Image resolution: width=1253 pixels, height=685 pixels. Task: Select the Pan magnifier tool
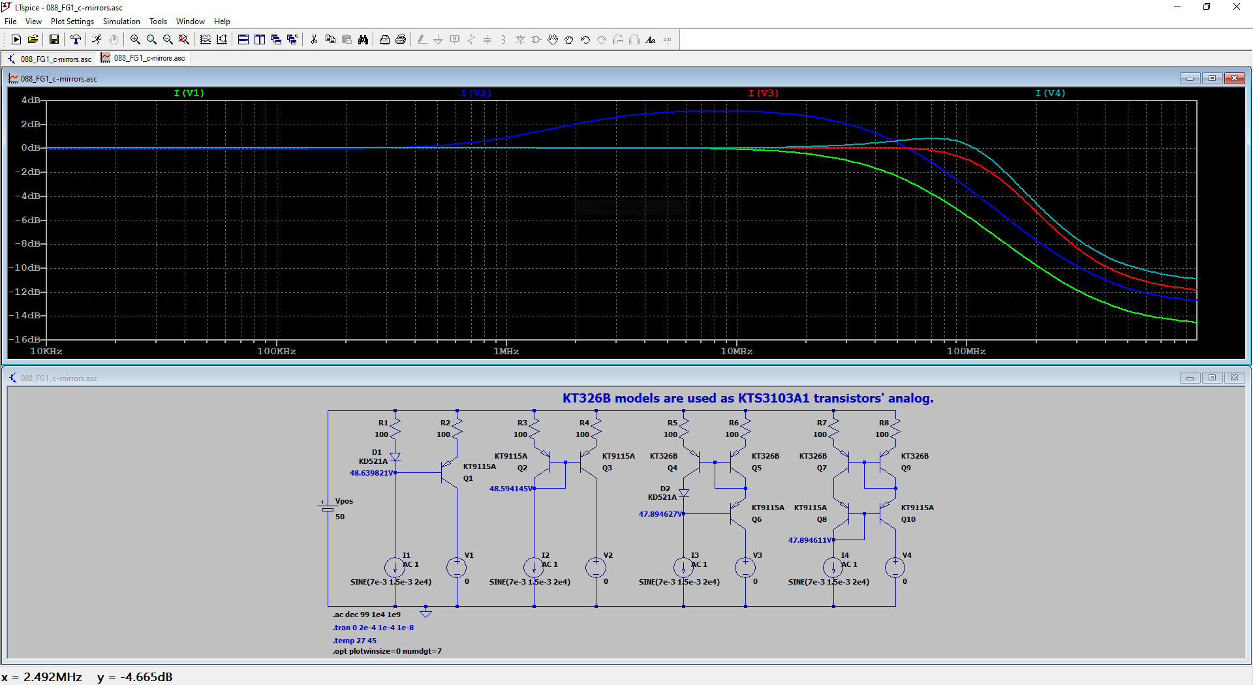(x=151, y=40)
